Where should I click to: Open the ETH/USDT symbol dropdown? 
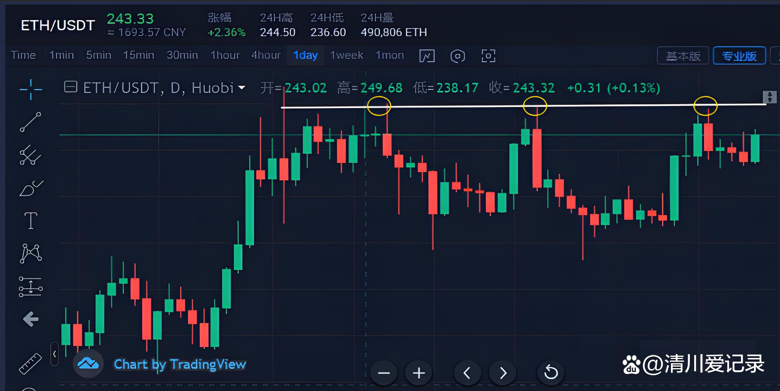point(241,87)
